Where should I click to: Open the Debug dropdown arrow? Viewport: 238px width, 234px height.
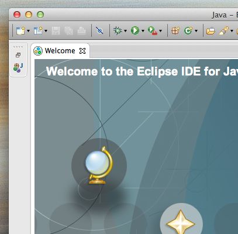(125, 31)
